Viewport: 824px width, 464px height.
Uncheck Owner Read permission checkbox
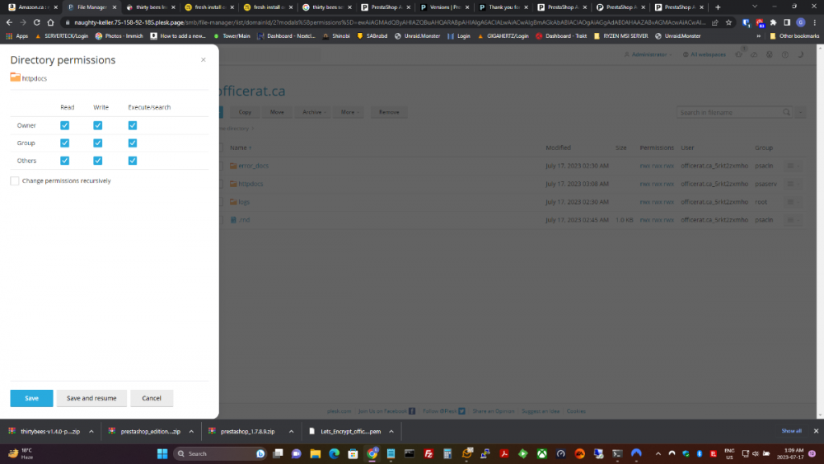(x=64, y=125)
